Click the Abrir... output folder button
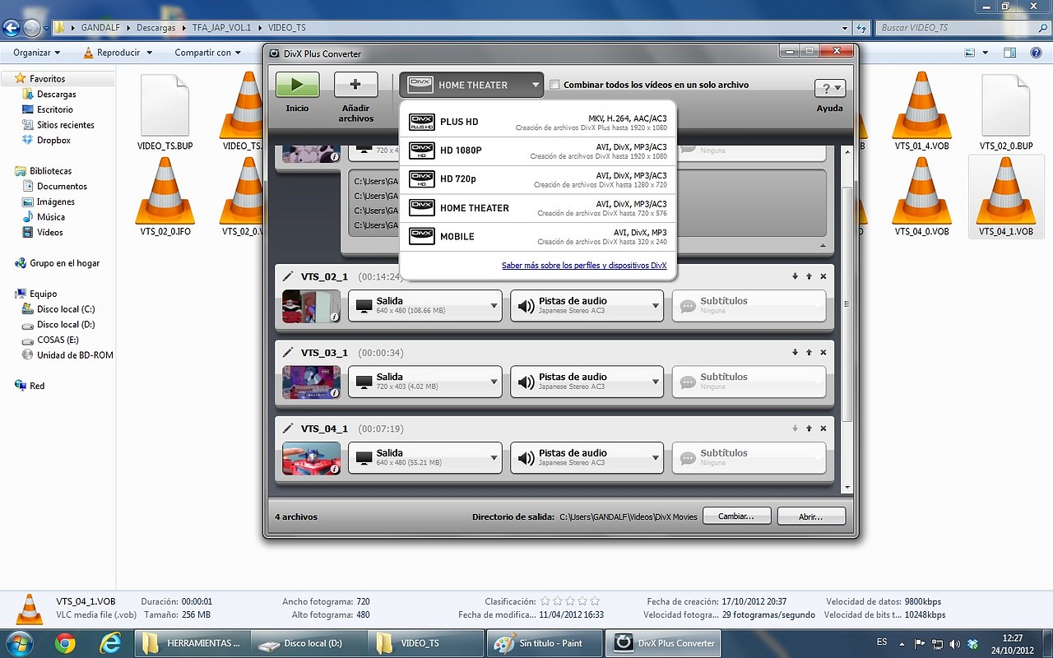 [810, 517]
